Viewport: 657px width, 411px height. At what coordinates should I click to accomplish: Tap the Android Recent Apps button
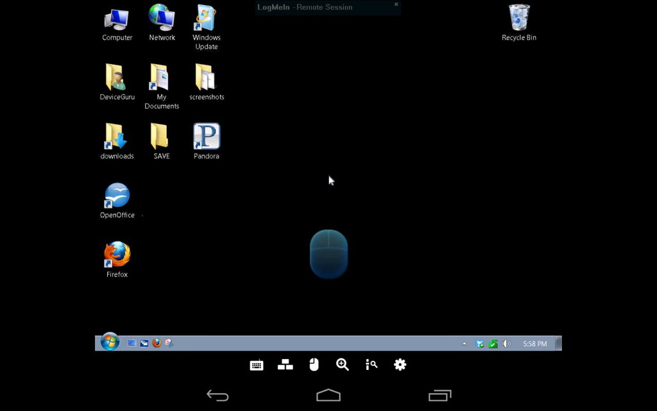[440, 396]
